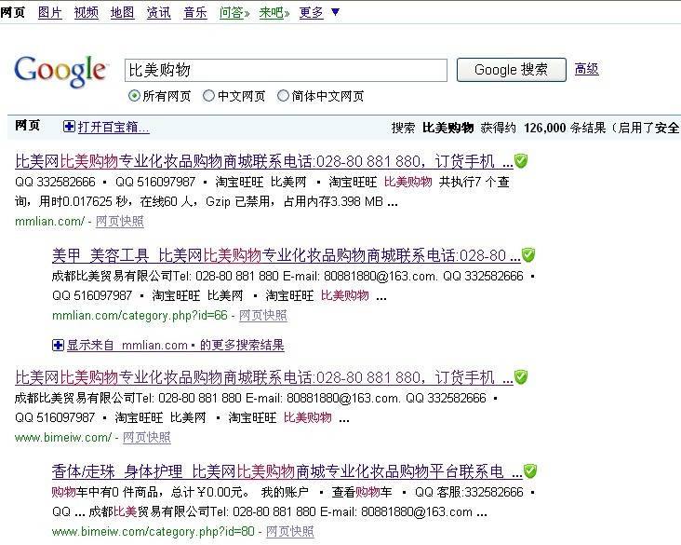Click green shield beside 香体/走珠 result
The image size is (681, 545).
(x=530, y=471)
